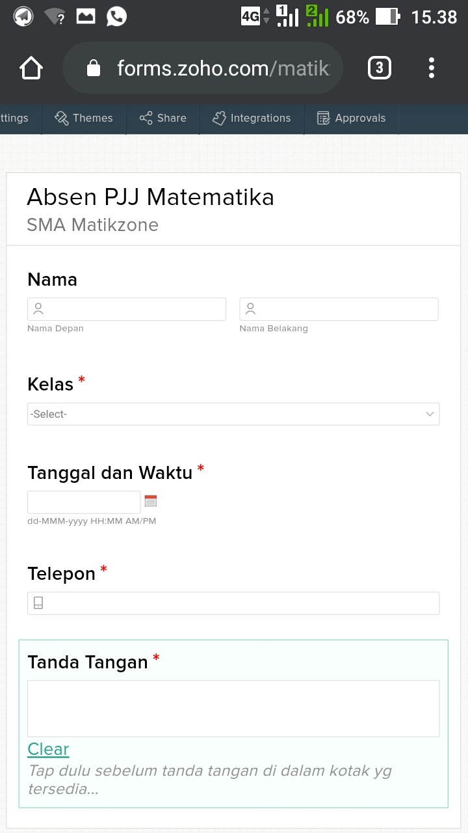Focus the Nama Depan input field
Viewport: 468px width, 833px height.
coord(127,309)
